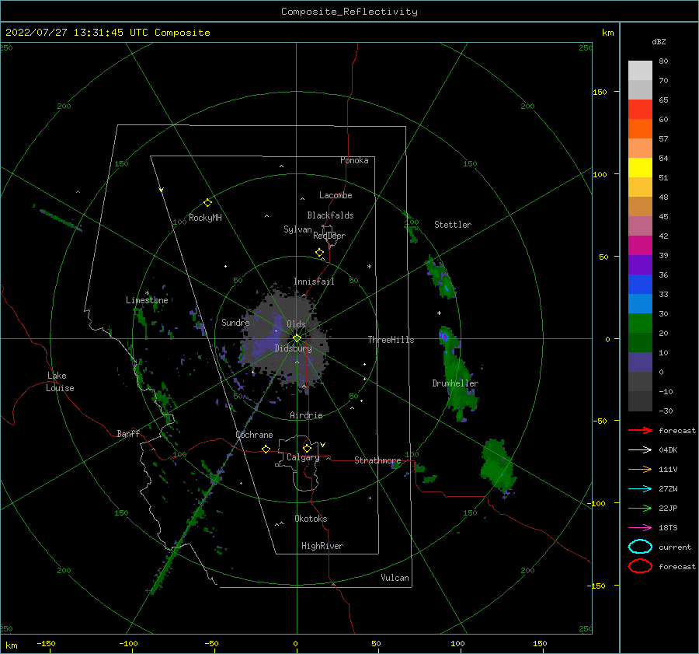The height and width of the screenshot is (654, 699).
Task: Click the purple 39-36 dBZ color band
Action: coord(640,265)
